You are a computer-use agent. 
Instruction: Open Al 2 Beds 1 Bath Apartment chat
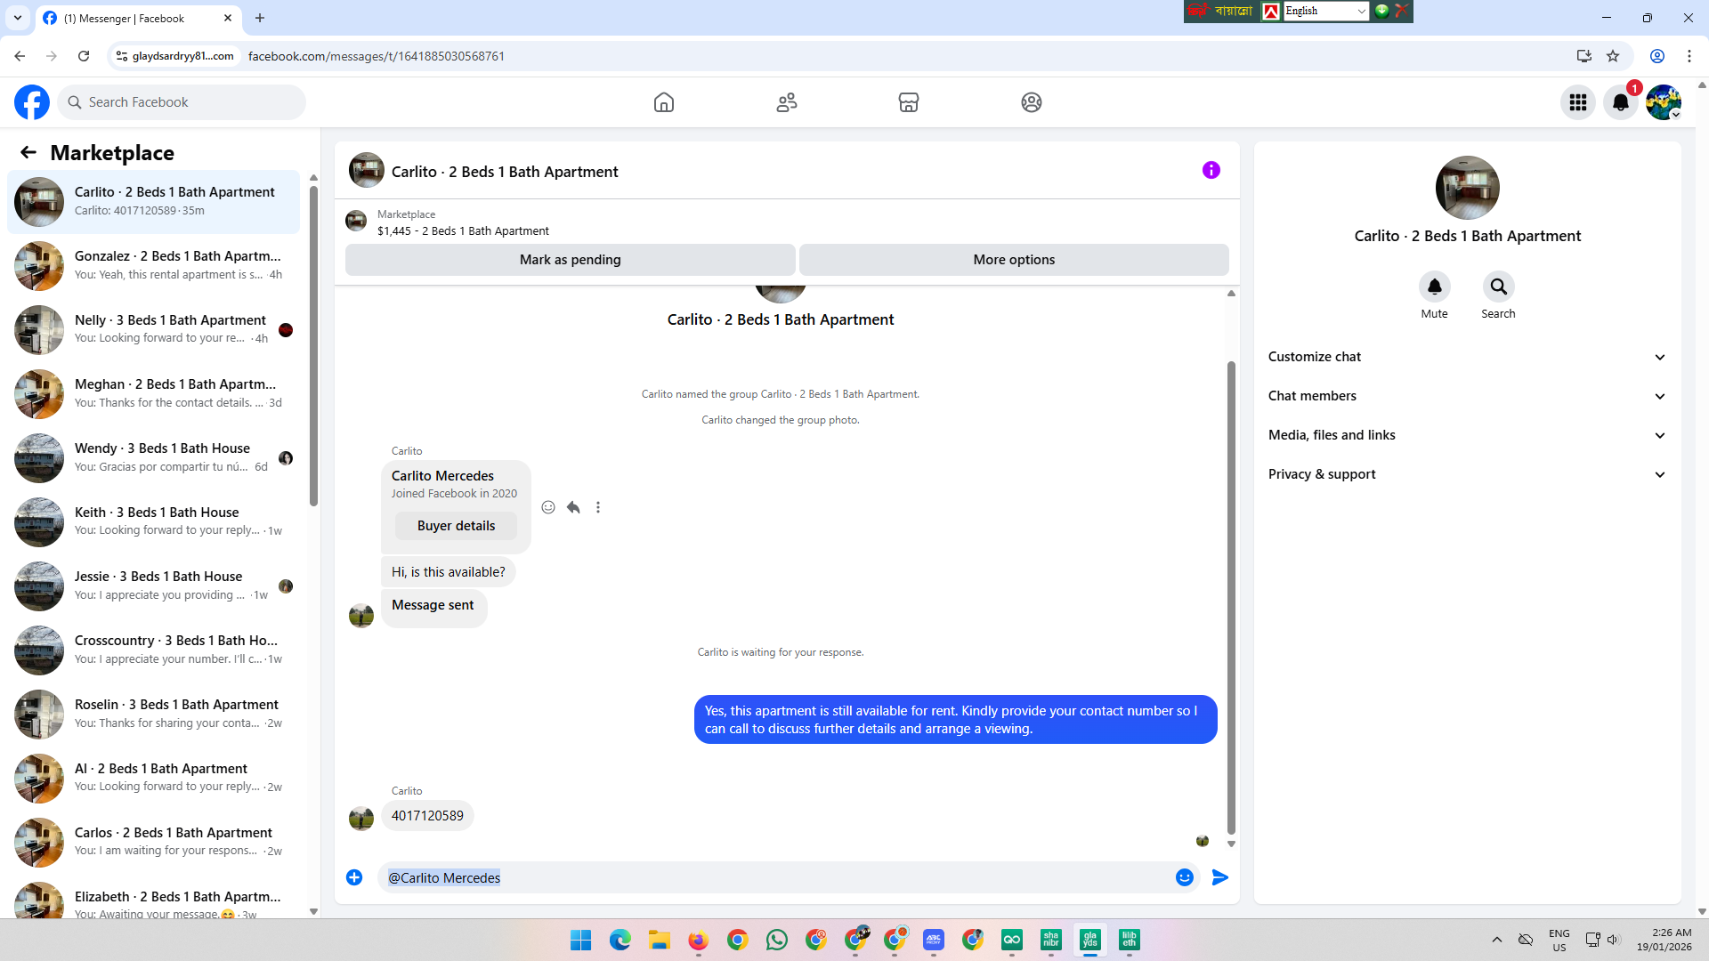point(153,778)
